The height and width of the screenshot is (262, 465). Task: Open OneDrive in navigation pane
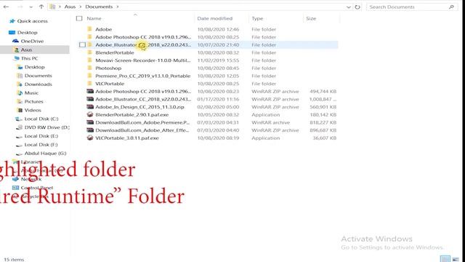(32, 41)
